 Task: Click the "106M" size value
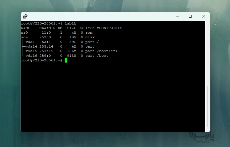click(x=72, y=51)
